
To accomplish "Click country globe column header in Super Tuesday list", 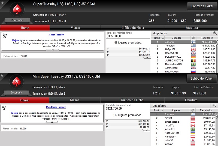I will (193, 38).
